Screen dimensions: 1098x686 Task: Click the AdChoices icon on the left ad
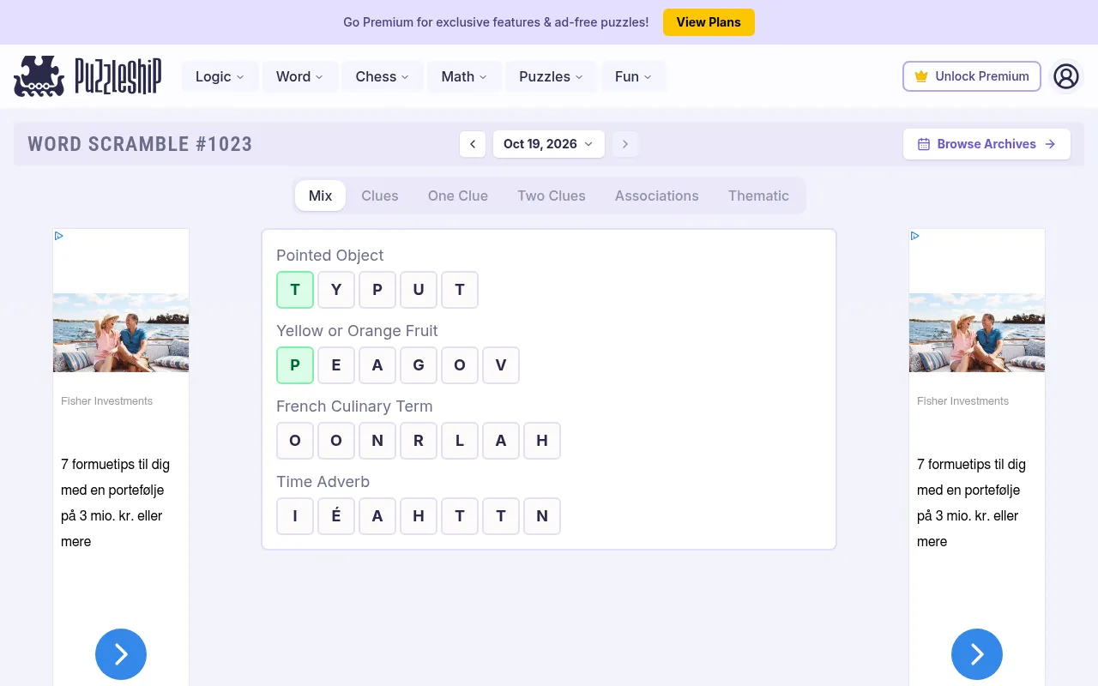click(59, 236)
